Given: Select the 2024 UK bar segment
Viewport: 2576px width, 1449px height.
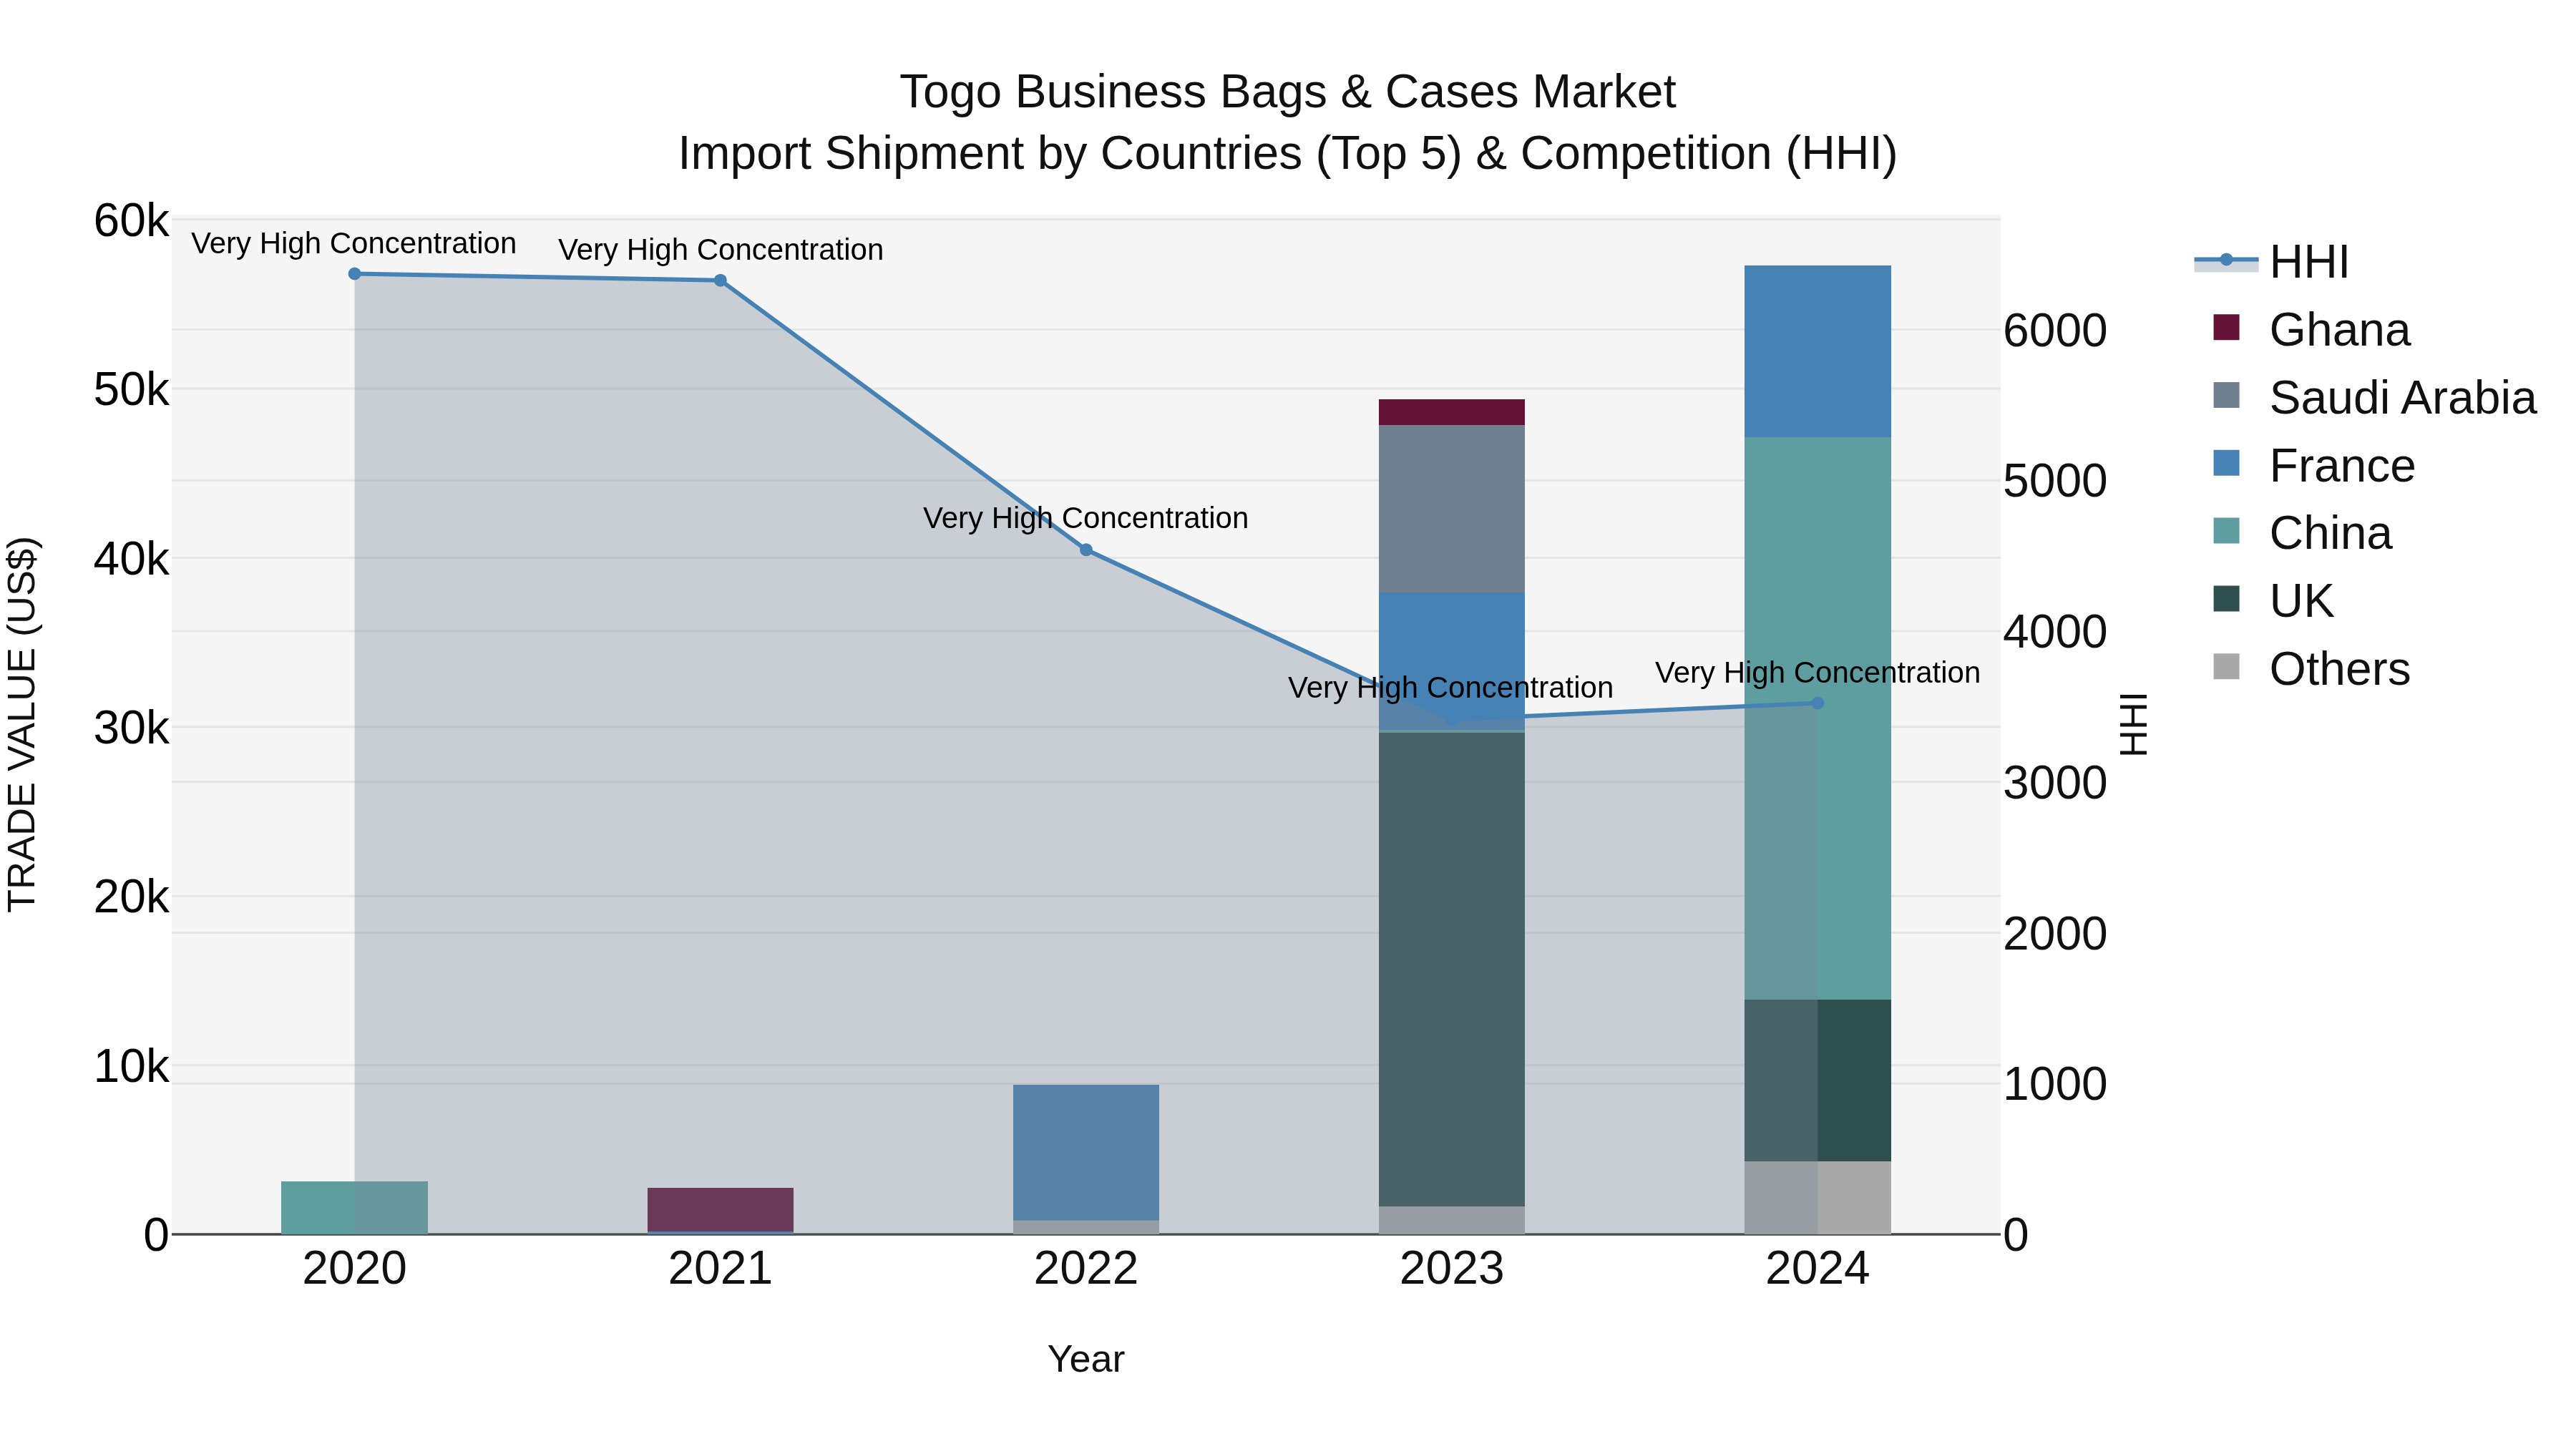Looking at the screenshot, I should point(1818,1081).
